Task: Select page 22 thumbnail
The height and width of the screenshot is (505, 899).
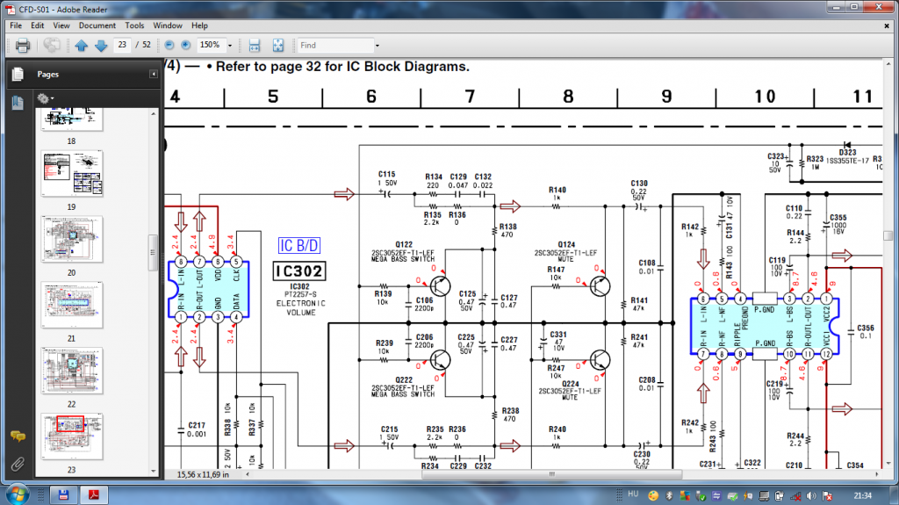Action: pos(72,371)
